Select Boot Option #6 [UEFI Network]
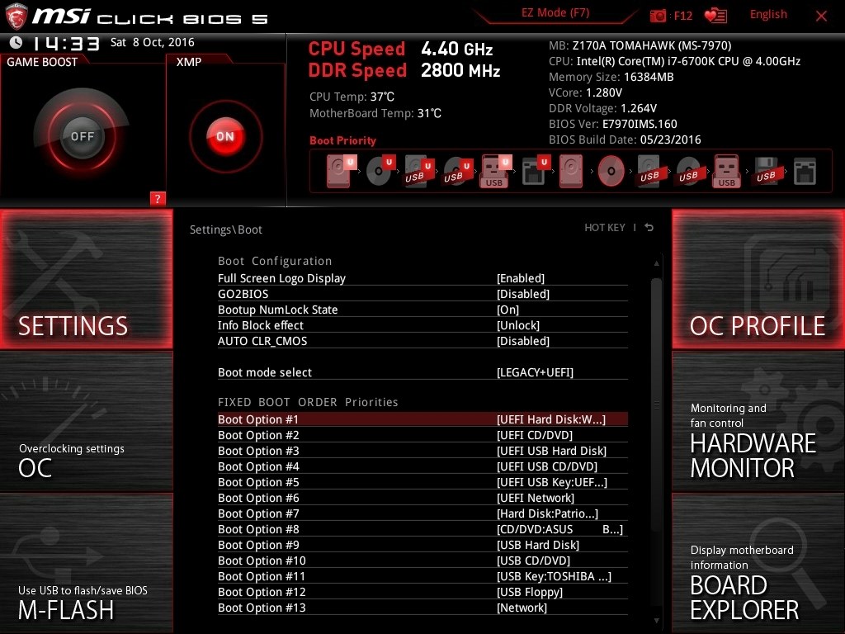845x634 pixels. (x=422, y=498)
